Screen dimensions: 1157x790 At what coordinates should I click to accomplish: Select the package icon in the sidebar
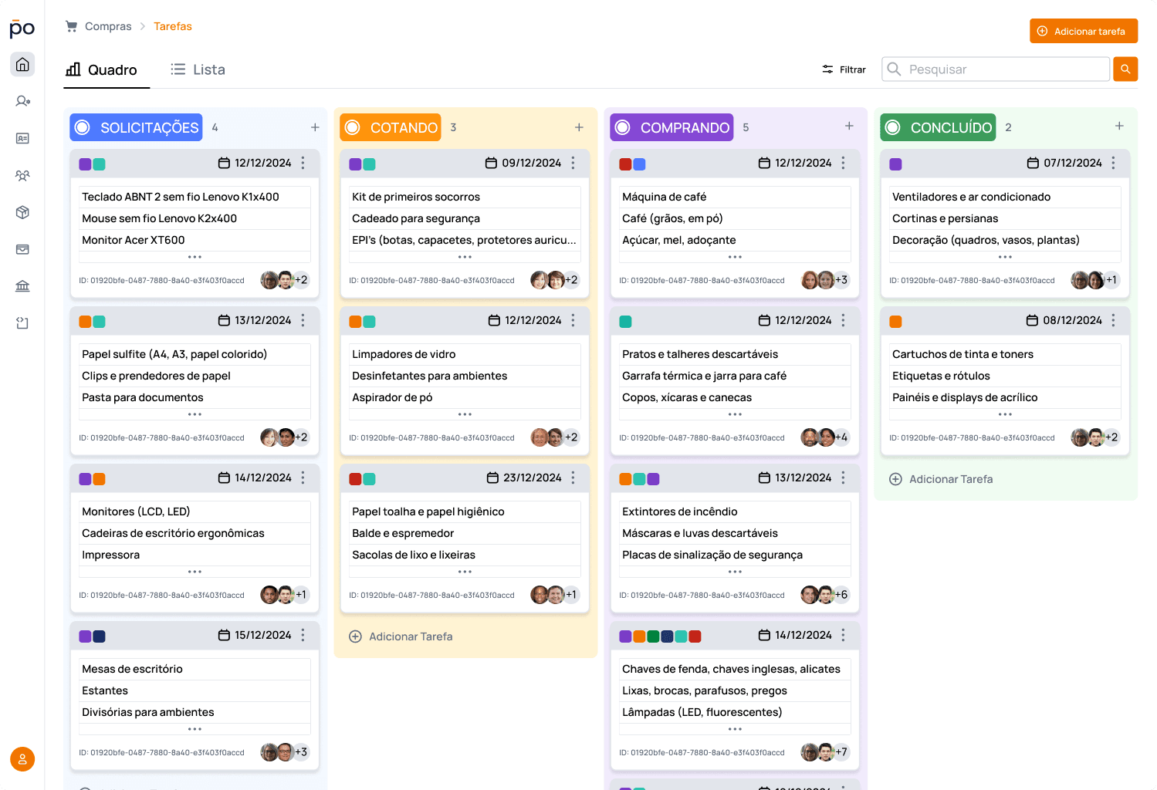coord(22,212)
